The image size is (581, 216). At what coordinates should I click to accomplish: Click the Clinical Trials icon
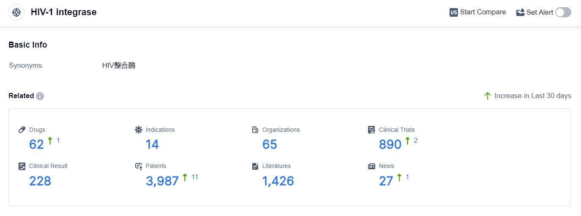pos(371,130)
